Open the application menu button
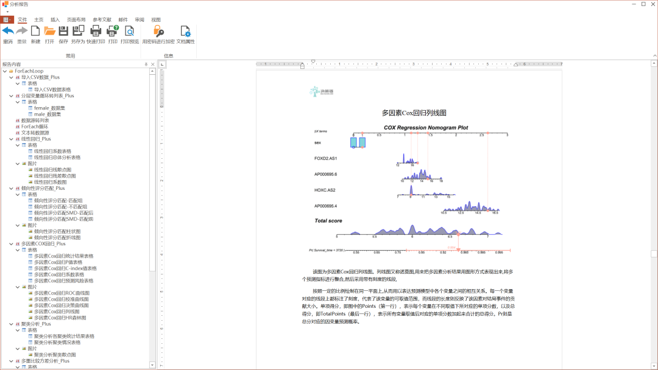 tap(6, 19)
